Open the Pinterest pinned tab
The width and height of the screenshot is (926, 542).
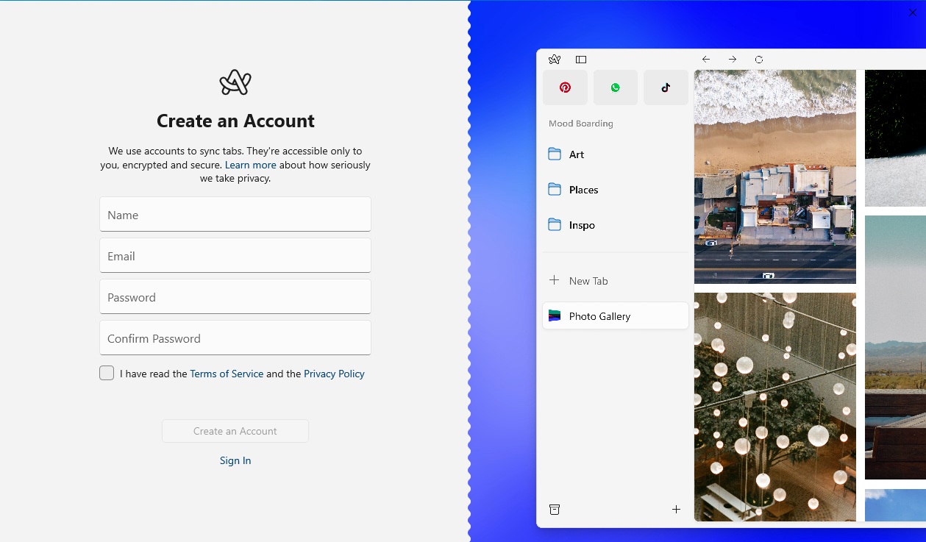click(565, 88)
